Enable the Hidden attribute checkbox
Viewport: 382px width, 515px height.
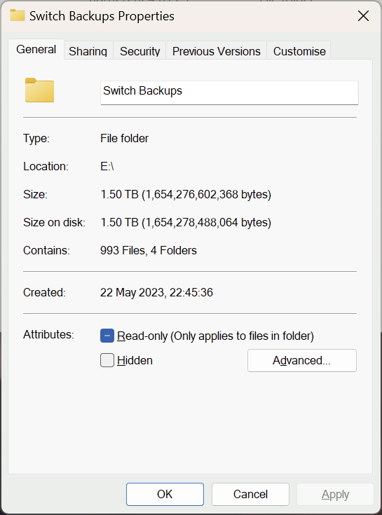point(107,360)
